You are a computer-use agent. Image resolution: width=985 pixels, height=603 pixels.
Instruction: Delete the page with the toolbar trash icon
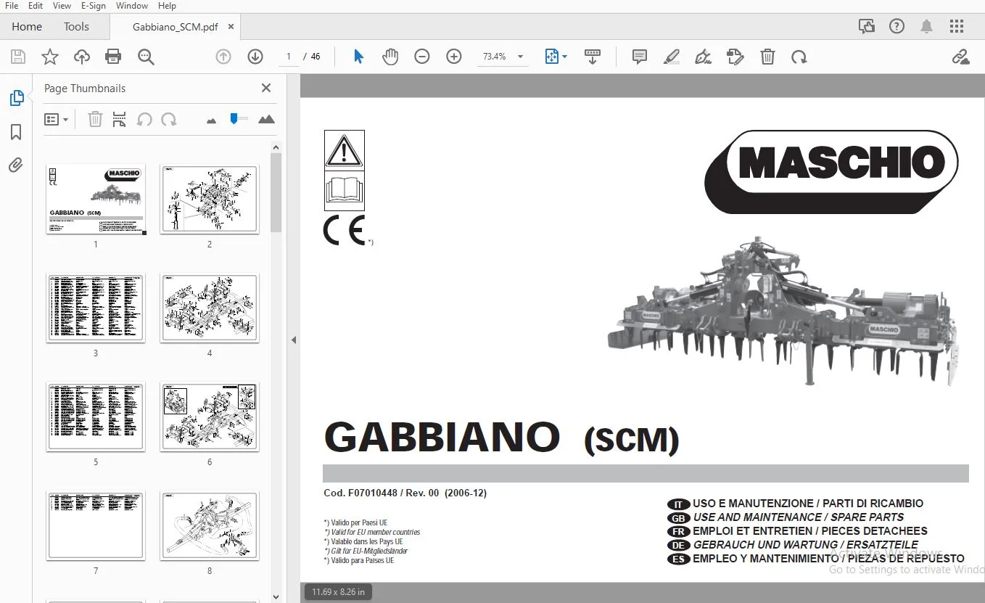pyautogui.click(x=767, y=57)
